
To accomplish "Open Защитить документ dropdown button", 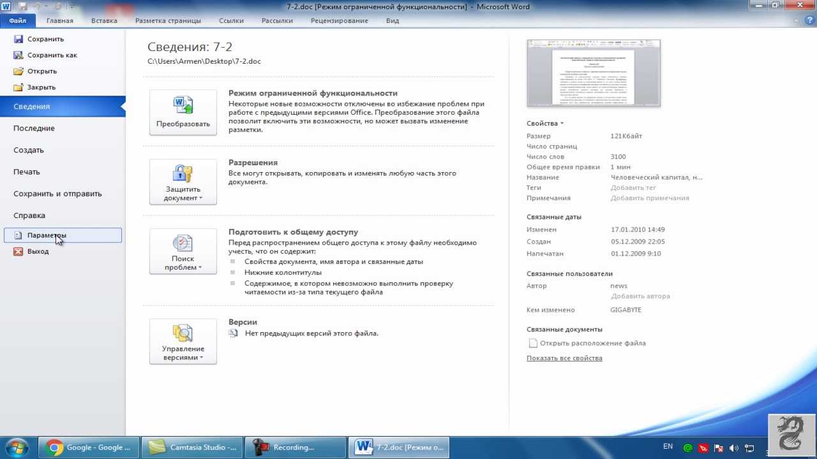I will tap(183, 182).
